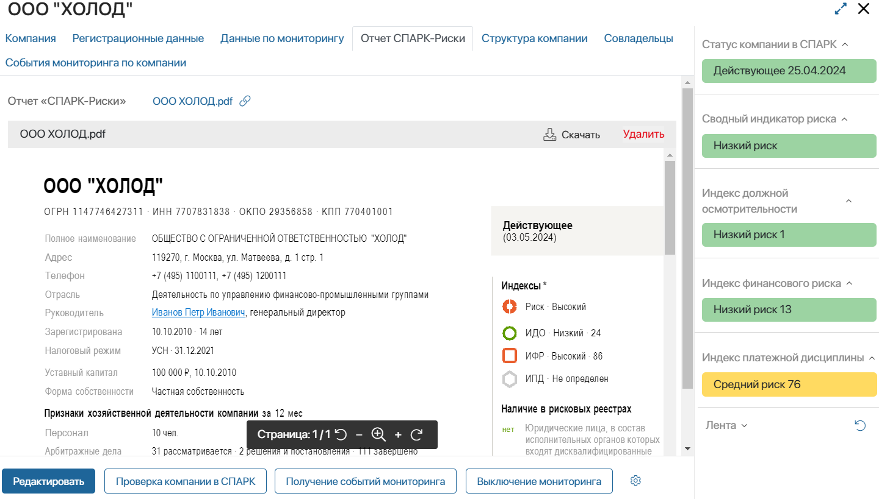879x499 pixels.
Task: Collapse Индекс должной осмотрительности section
Action: pos(848,201)
